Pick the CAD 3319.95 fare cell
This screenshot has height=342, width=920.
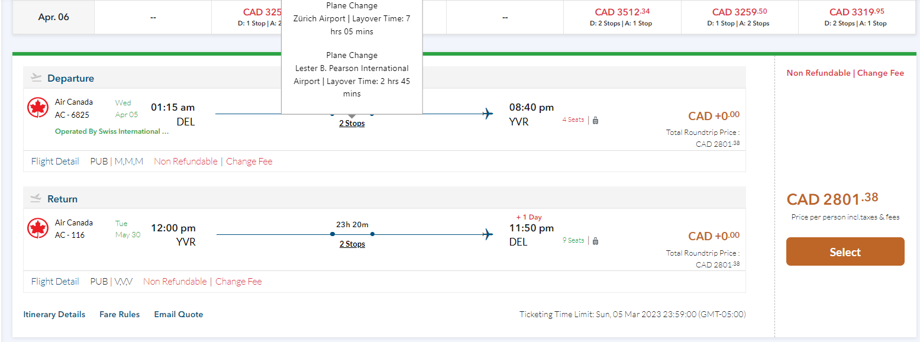coord(856,17)
